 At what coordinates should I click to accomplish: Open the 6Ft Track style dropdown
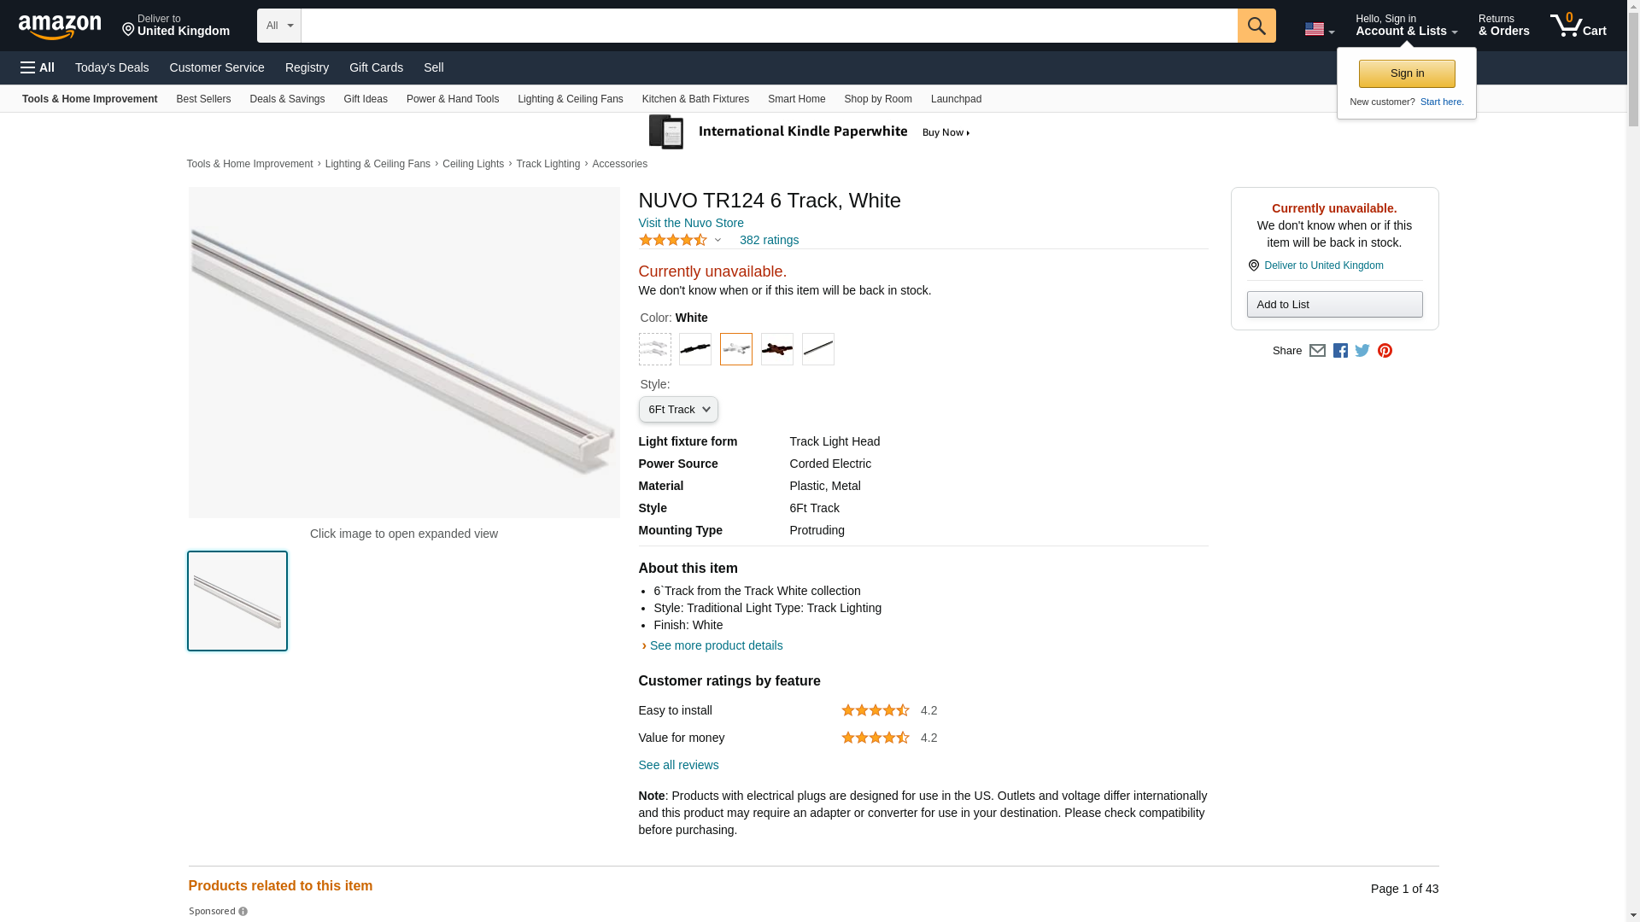[x=678, y=410]
